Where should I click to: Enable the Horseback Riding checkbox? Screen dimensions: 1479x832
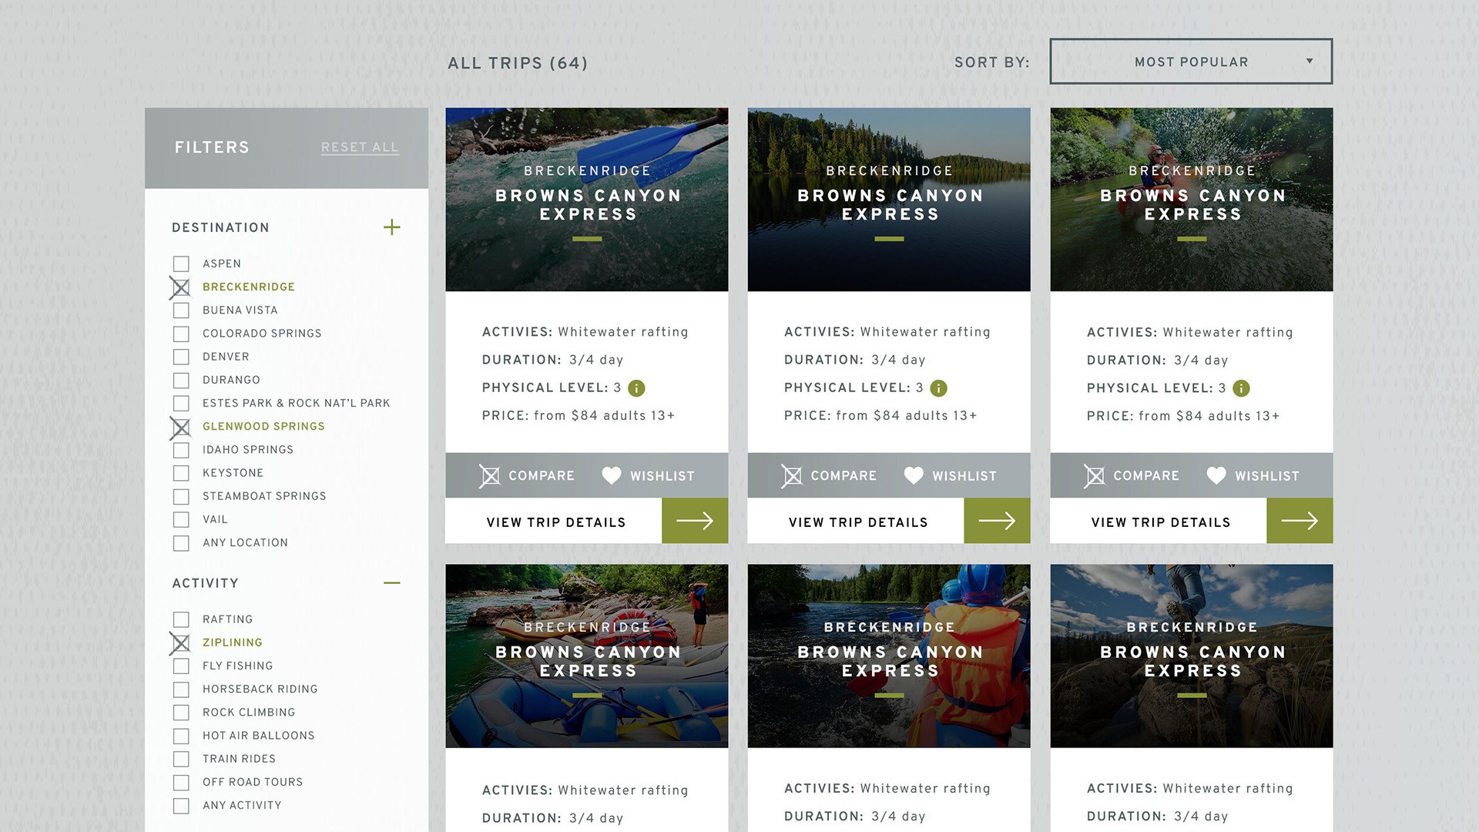[x=181, y=689]
